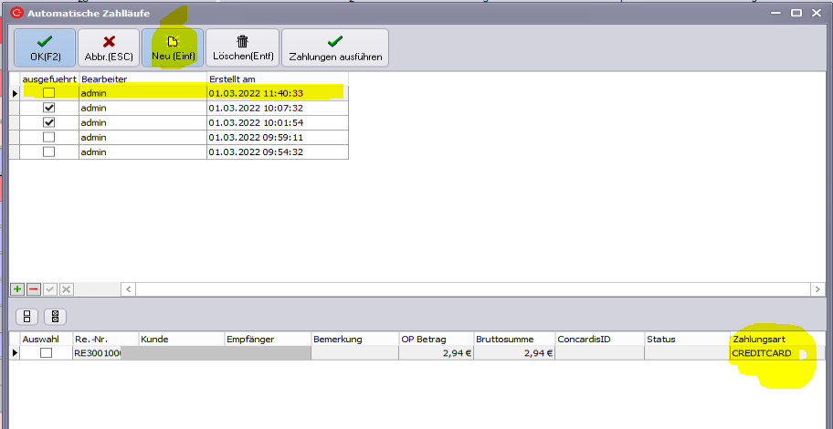Sort by Erstellt am column header

[x=276, y=79]
